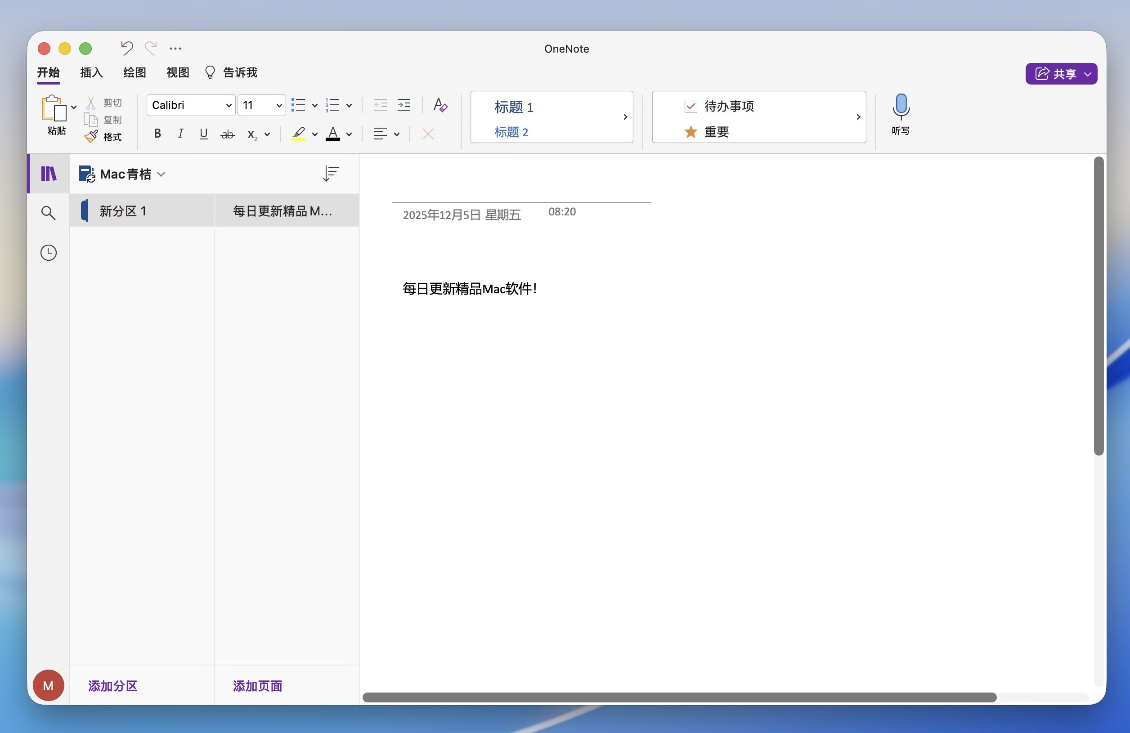
Task: Open the notebook library icon
Action: pos(48,173)
